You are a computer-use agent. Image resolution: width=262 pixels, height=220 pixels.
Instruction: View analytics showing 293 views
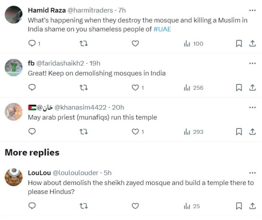[x=194, y=132]
